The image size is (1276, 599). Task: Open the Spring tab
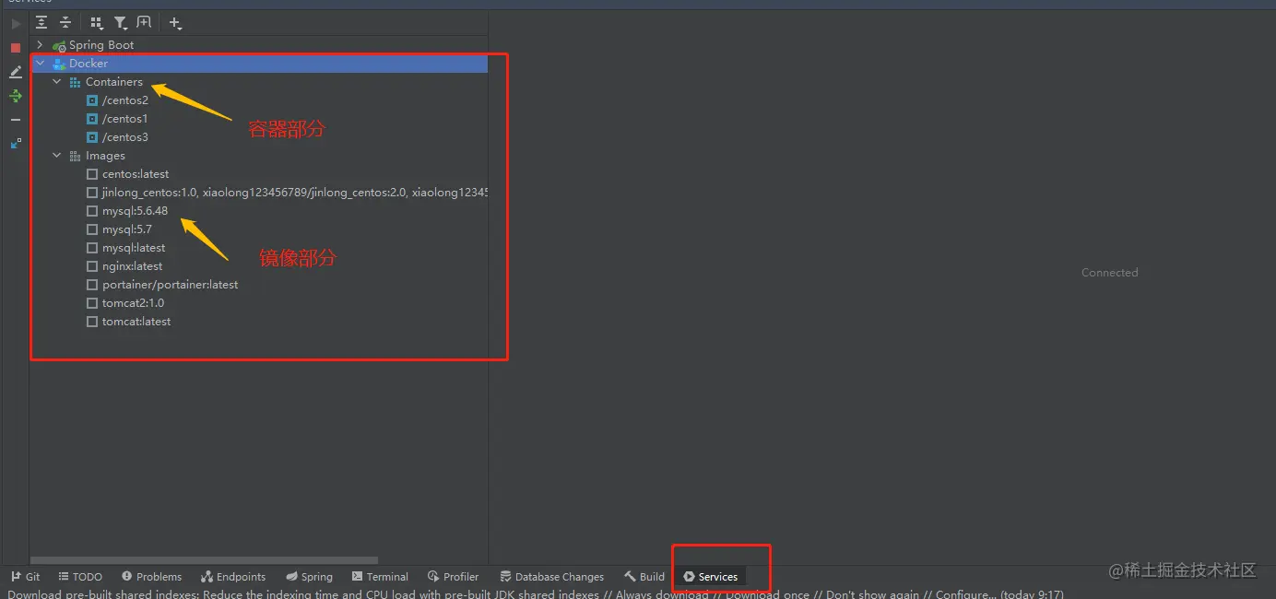(310, 577)
